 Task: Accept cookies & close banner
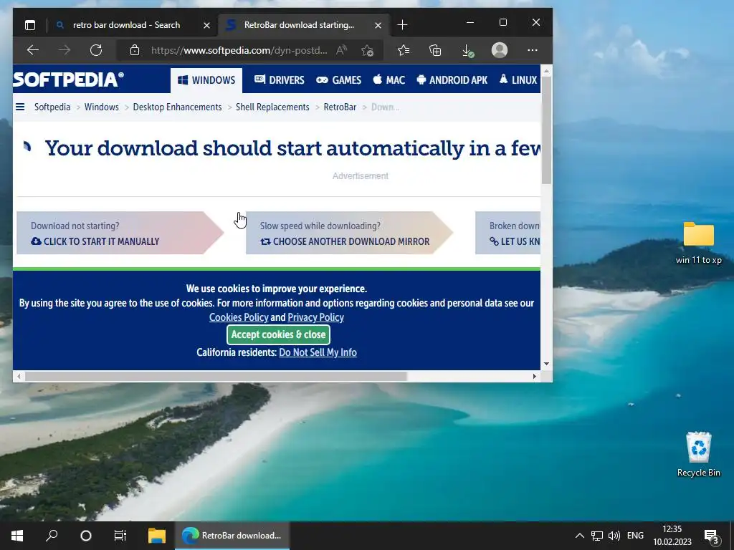pos(279,334)
